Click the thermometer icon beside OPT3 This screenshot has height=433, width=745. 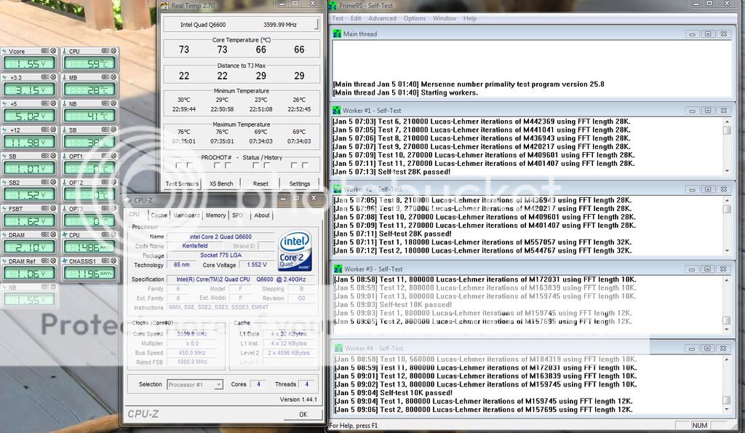pos(65,209)
